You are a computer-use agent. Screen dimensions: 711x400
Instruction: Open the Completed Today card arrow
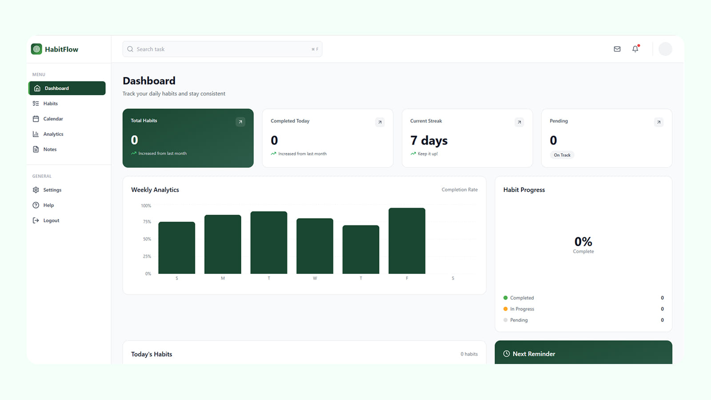(380, 122)
